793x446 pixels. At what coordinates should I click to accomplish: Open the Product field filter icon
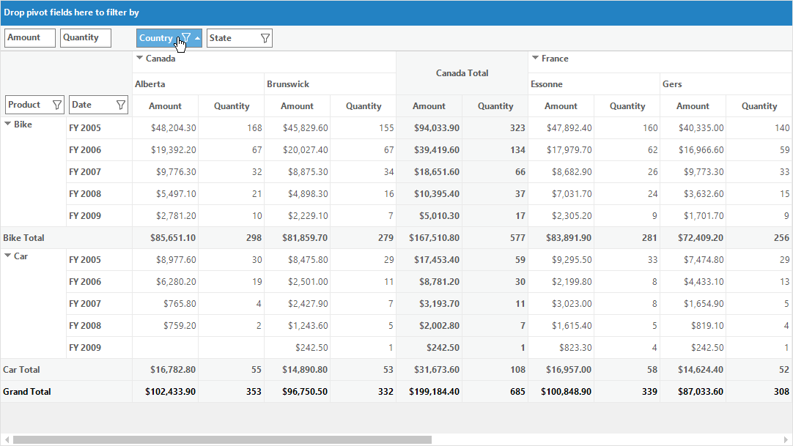pos(57,105)
